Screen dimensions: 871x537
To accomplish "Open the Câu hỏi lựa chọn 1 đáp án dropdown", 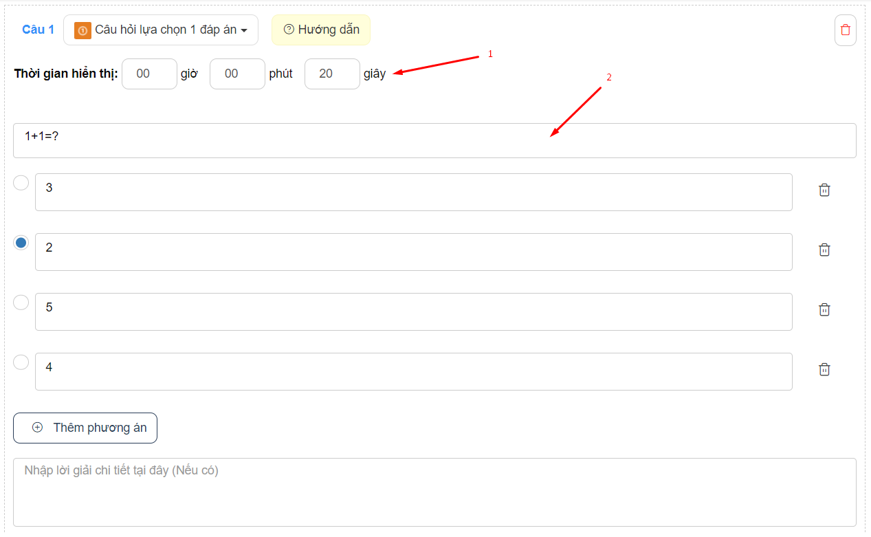I will pos(161,30).
